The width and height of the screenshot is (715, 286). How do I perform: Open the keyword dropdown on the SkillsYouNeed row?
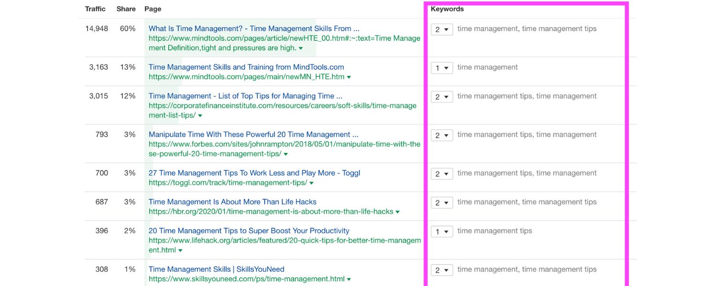(x=441, y=270)
